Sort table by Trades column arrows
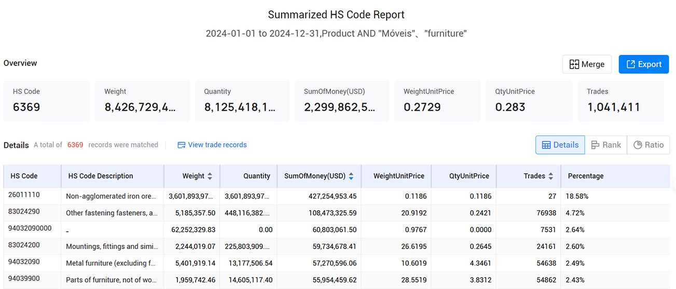The height and width of the screenshot is (289, 676). point(550,176)
